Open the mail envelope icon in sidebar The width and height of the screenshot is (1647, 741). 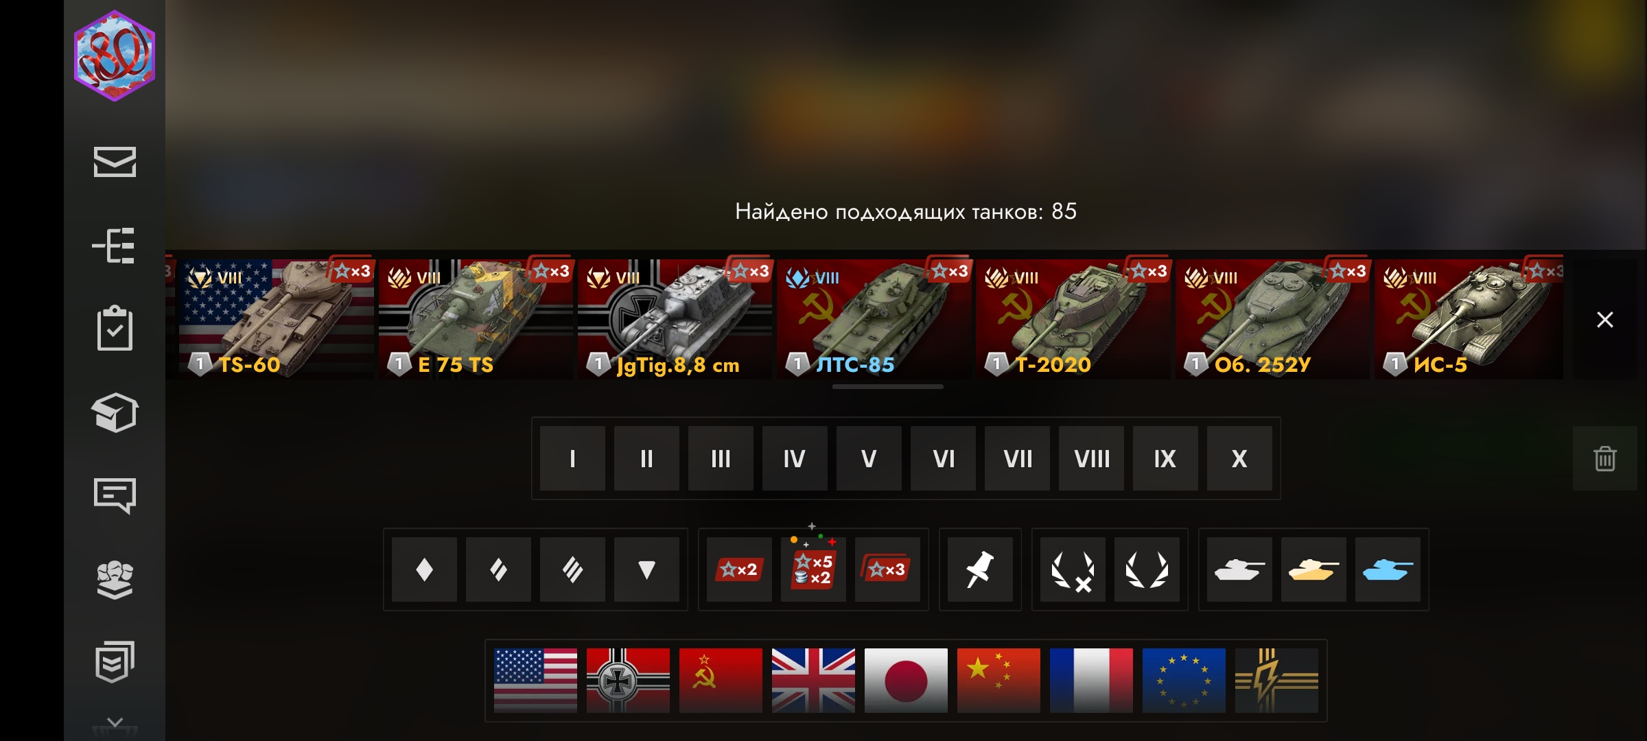[x=115, y=162]
